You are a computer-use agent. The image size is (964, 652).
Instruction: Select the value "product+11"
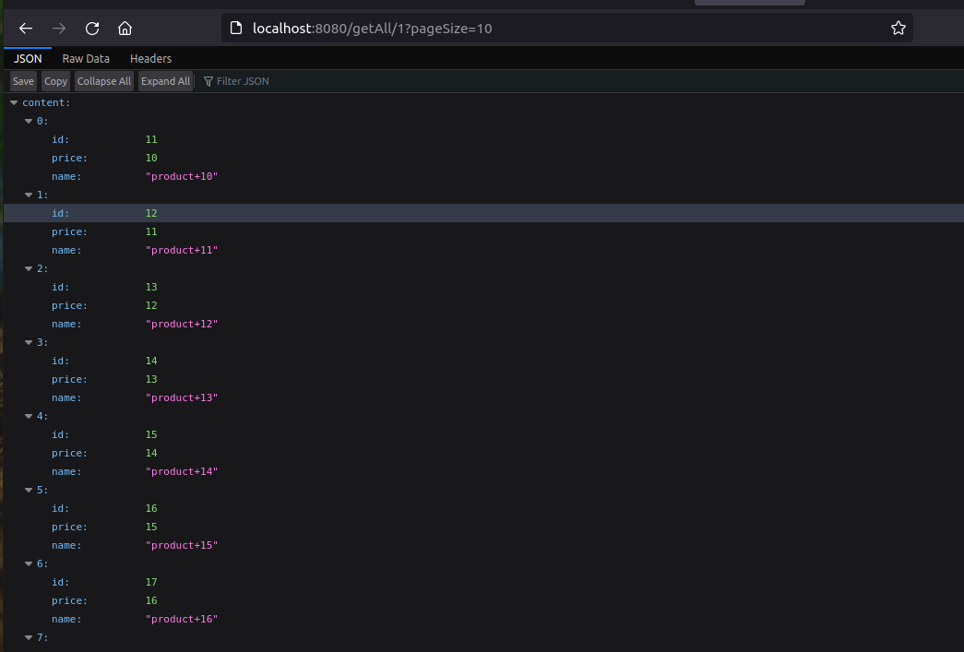pyautogui.click(x=182, y=250)
